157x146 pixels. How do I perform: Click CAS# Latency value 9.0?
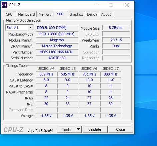click(68, 80)
